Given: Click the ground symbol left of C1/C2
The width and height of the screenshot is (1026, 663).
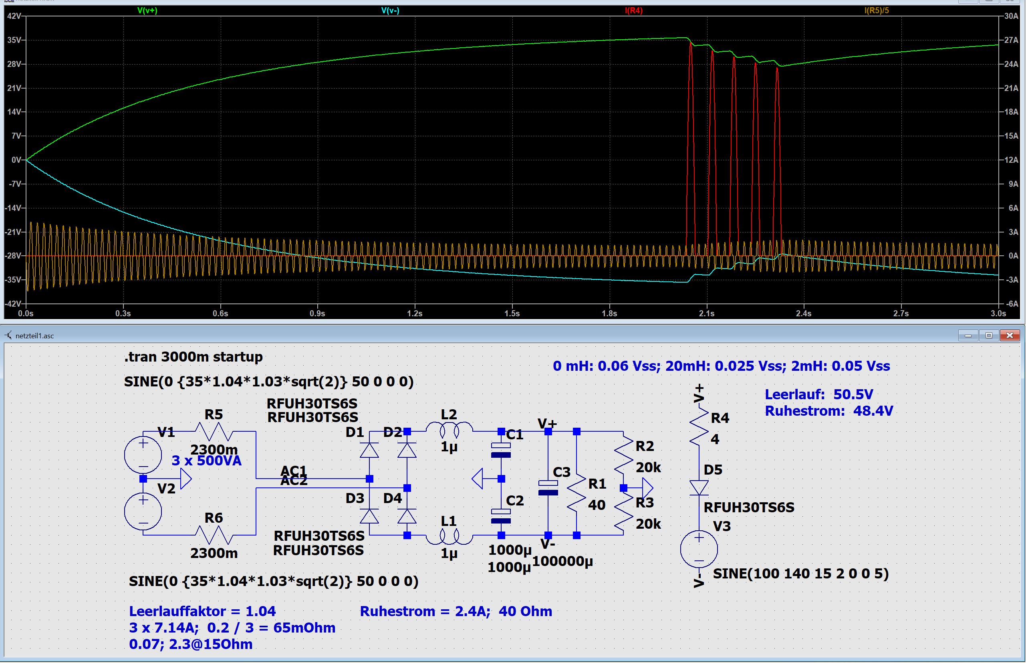Looking at the screenshot, I should tap(478, 479).
